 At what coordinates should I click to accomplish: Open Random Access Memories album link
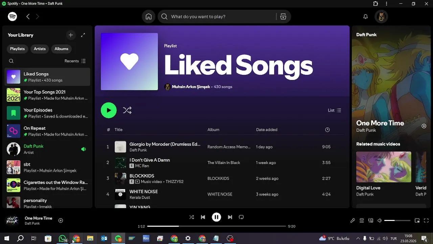229,147
